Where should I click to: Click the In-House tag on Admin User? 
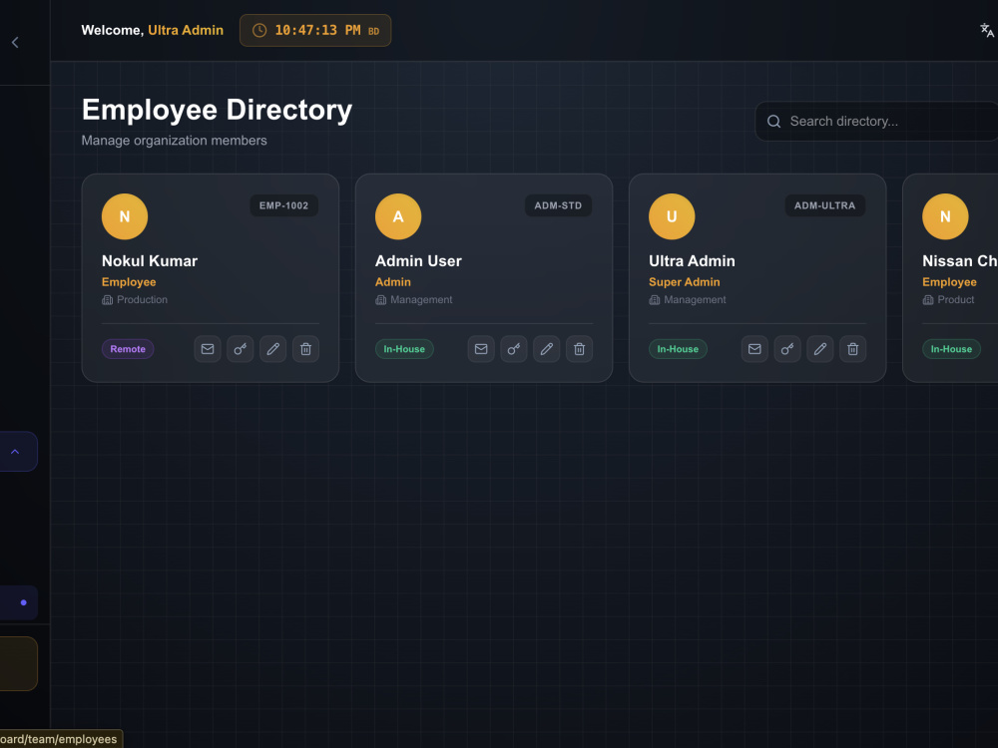[x=404, y=349]
